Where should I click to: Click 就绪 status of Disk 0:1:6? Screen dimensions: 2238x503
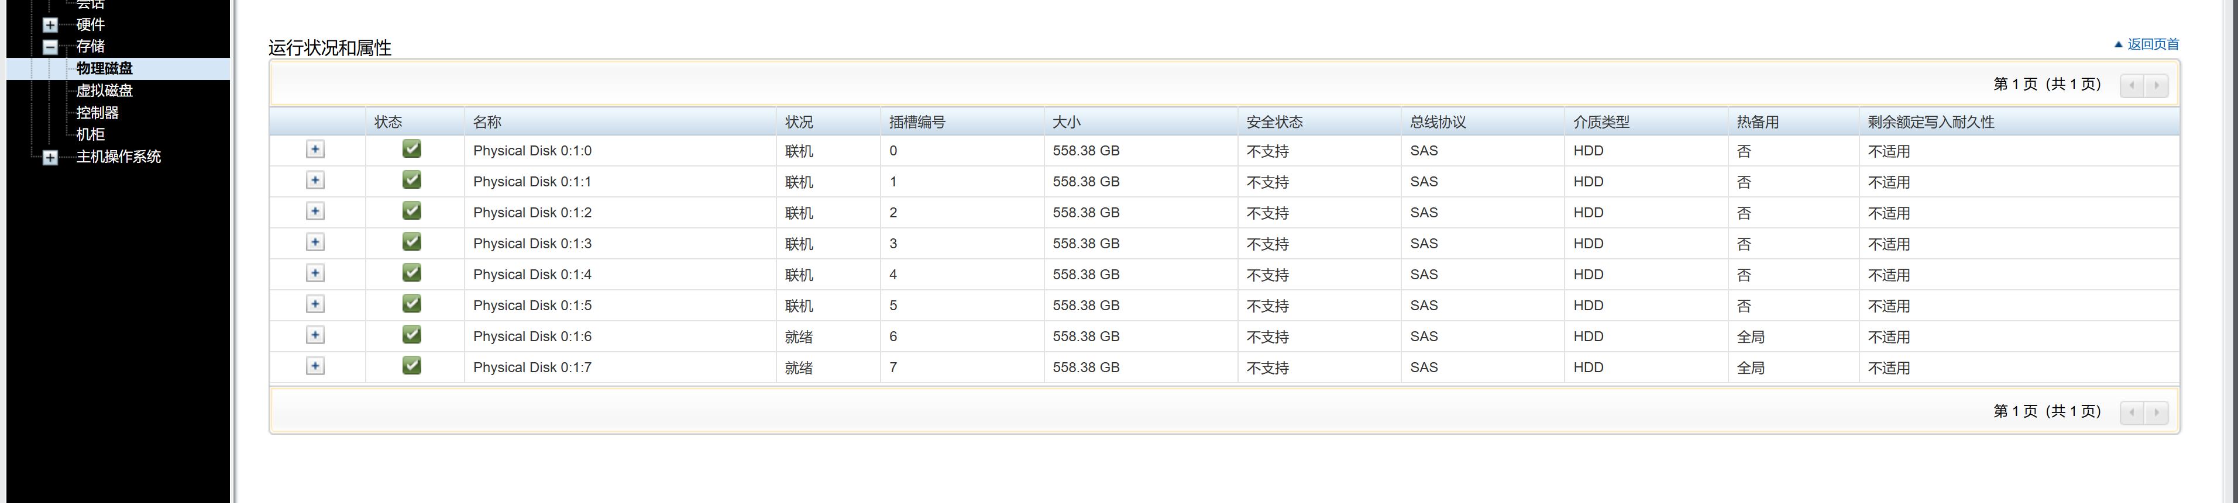(x=799, y=337)
